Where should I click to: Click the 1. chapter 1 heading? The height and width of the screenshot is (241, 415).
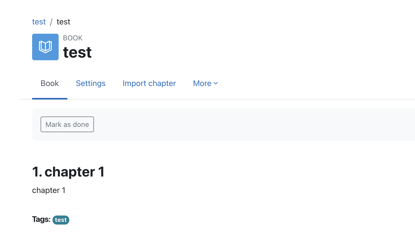point(68,172)
